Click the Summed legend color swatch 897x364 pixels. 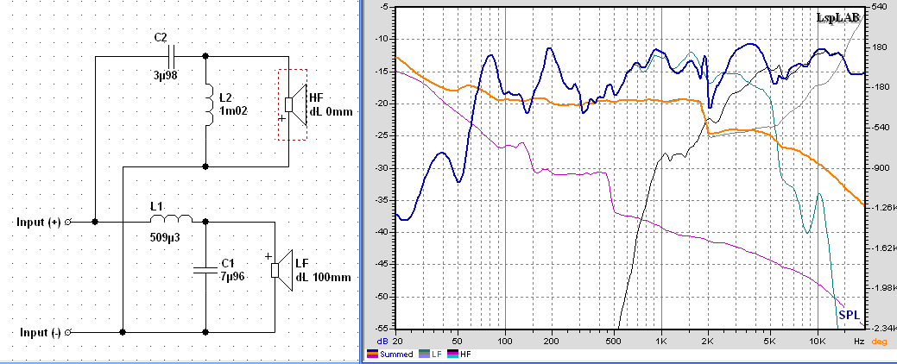tap(372, 354)
